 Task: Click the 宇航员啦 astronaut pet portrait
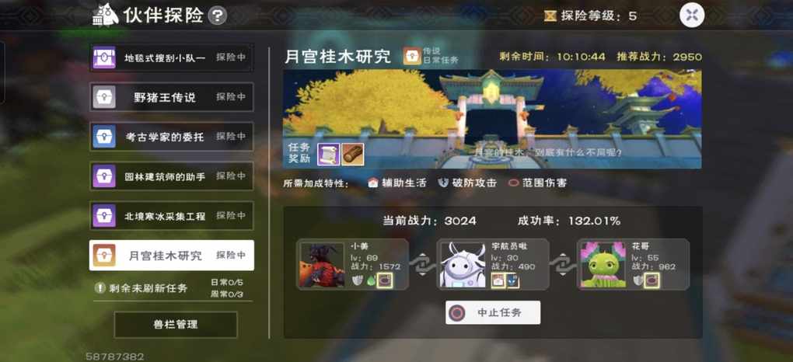coord(463,264)
